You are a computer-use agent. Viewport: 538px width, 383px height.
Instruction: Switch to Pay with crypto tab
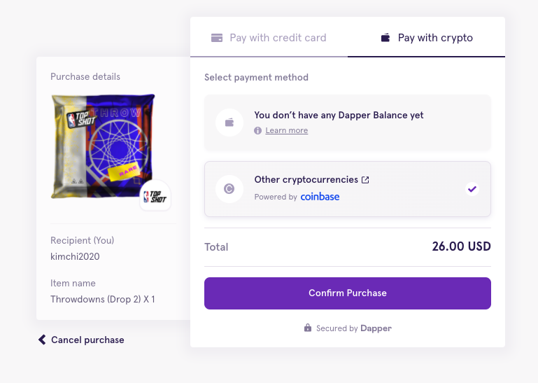point(427,37)
